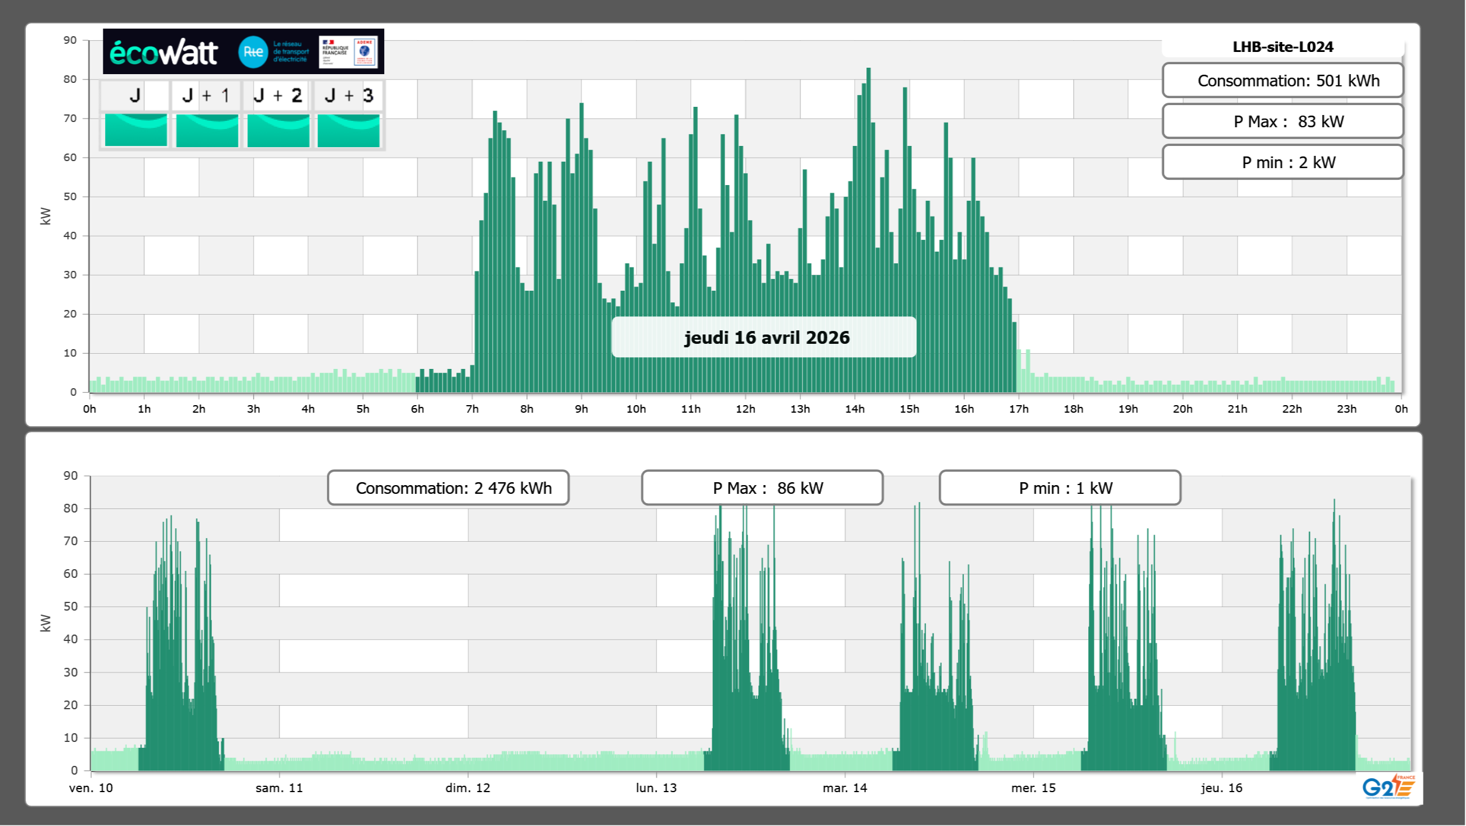Screen dimensions: 1466x826
Task: Click the P Max : 83 kW box
Action: pos(1283,121)
